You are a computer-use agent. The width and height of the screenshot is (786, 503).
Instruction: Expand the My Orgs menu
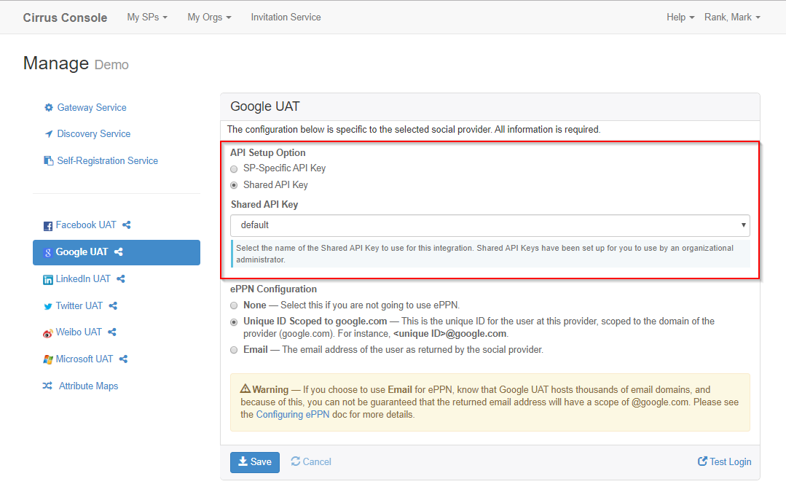[209, 17]
